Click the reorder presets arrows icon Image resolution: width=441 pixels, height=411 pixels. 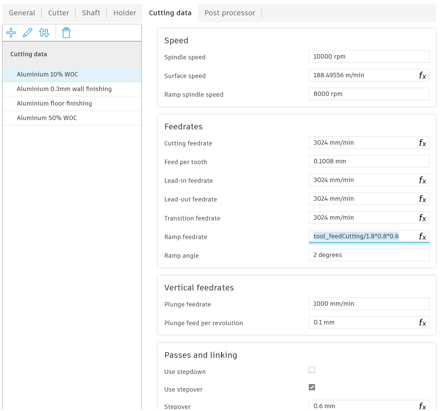point(44,33)
